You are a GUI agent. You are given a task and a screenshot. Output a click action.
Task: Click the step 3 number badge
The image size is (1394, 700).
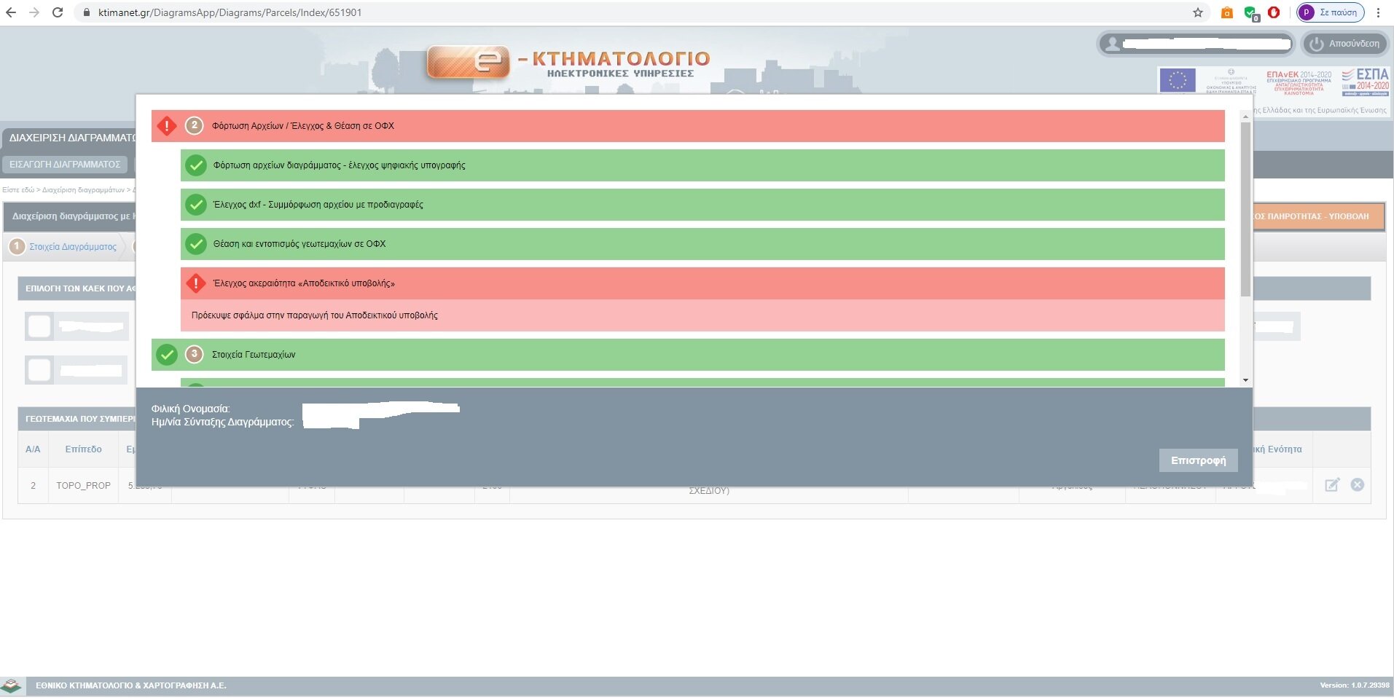click(x=194, y=354)
